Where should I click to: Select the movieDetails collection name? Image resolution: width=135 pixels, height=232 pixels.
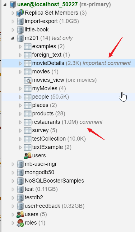pyautogui.click(x=48, y=63)
